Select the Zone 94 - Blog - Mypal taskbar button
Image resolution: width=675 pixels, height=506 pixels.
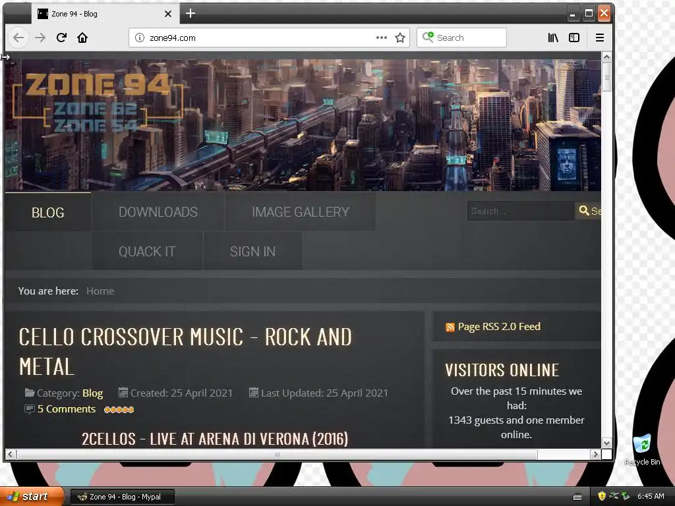tap(122, 497)
